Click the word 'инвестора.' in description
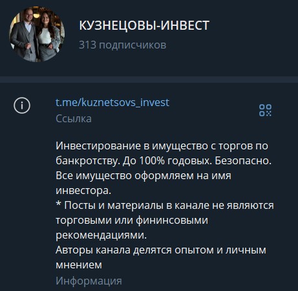This screenshot has height=291, width=298. click(x=83, y=191)
